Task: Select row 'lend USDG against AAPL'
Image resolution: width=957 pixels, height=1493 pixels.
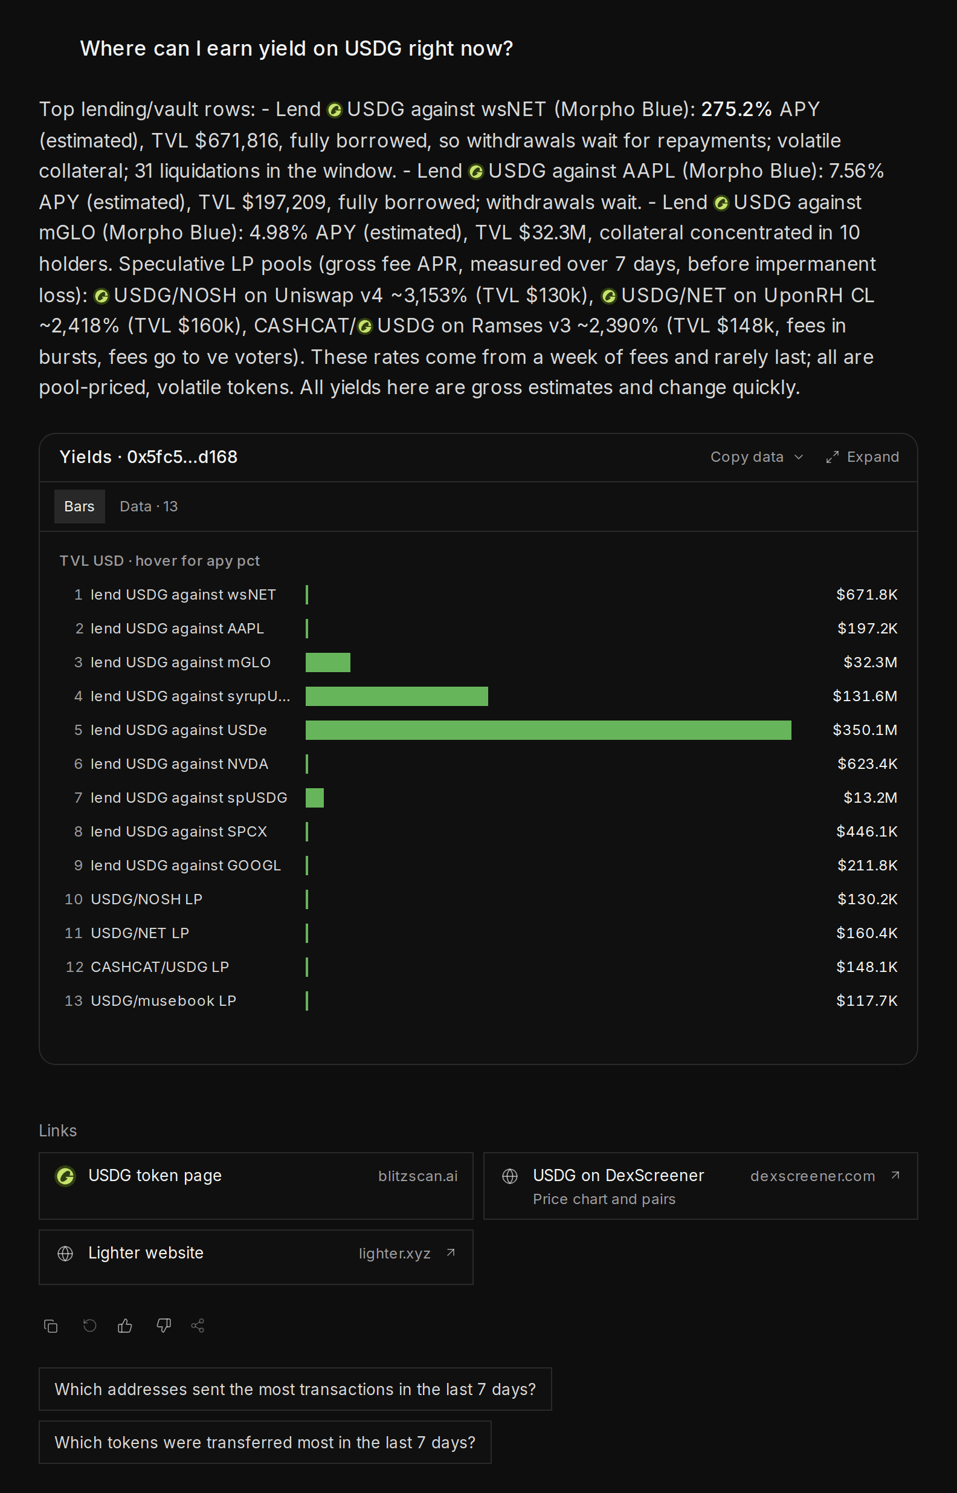Action: pos(478,629)
